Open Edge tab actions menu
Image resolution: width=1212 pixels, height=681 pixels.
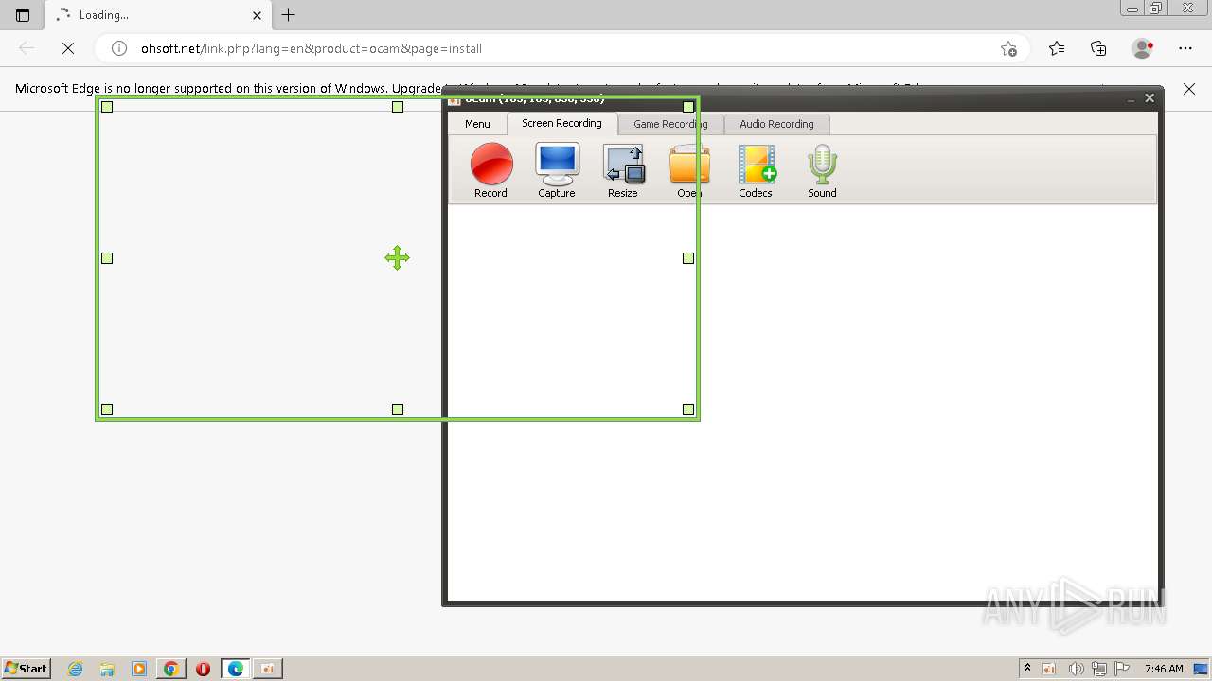pyautogui.click(x=23, y=15)
